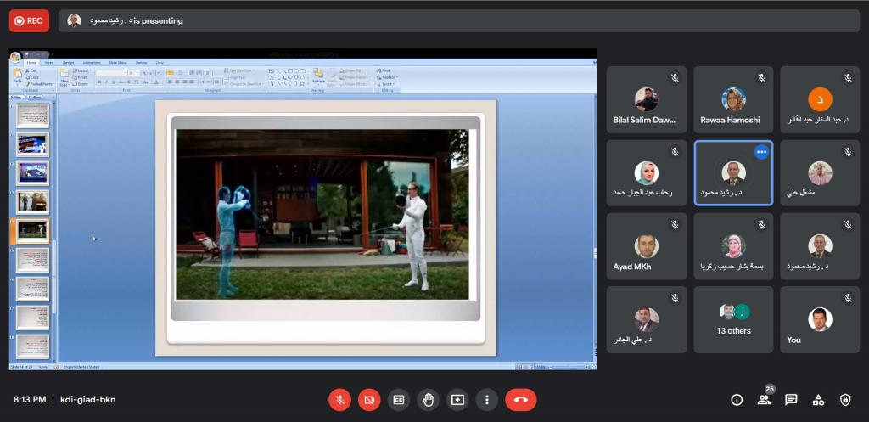Turn on the camera
This screenshot has height=422, width=869.
[x=369, y=399]
